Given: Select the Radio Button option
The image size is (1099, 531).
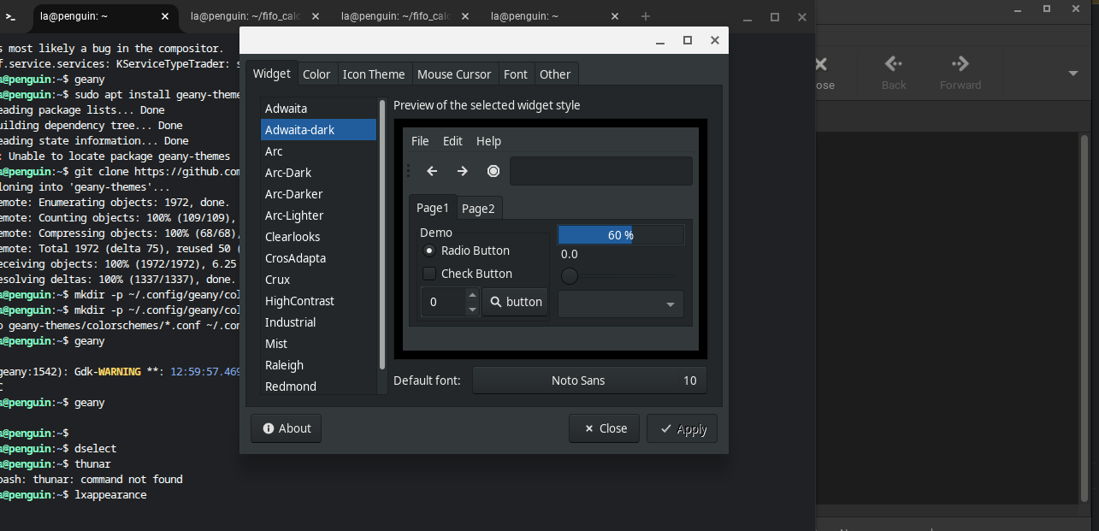Looking at the screenshot, I should (467, 251).
